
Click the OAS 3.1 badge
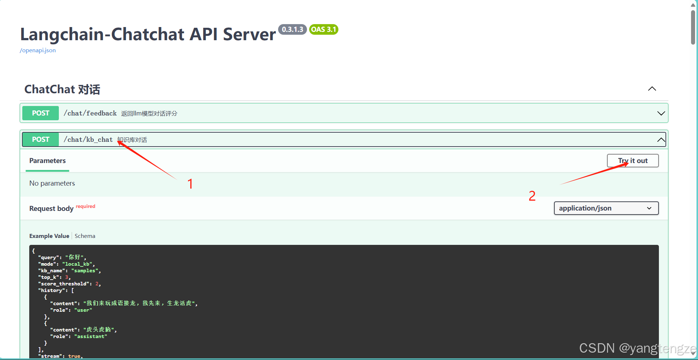(323, 29)
